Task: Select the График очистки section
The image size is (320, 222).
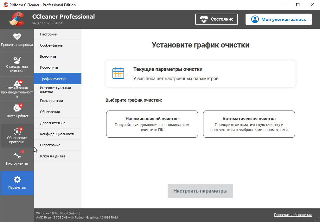Action: click(58, 79)
